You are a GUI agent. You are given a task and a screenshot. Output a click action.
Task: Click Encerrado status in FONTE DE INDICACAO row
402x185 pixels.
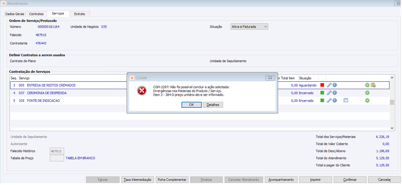tap(306, 101)
